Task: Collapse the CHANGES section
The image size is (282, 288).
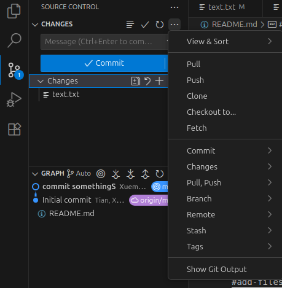Action: click(35, 25)
